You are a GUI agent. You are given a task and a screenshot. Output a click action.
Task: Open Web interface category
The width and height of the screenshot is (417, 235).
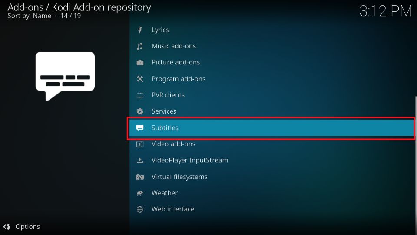pos(272,209)
